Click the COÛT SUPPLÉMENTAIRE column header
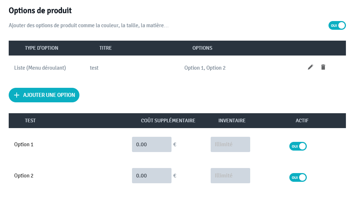The width and height of the screenshot is (351, 213). [x=168, y=120]
